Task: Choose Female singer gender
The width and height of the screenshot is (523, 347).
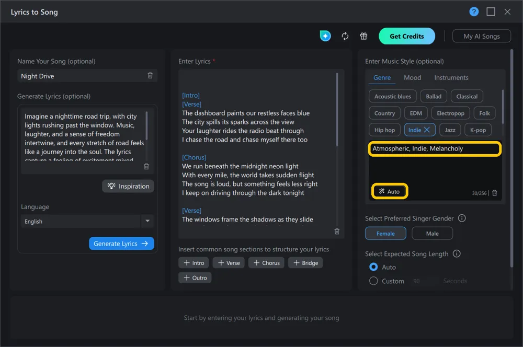Action: pos(385,233)
